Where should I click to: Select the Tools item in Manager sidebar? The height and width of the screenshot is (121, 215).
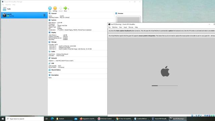[x=24, y=9]
